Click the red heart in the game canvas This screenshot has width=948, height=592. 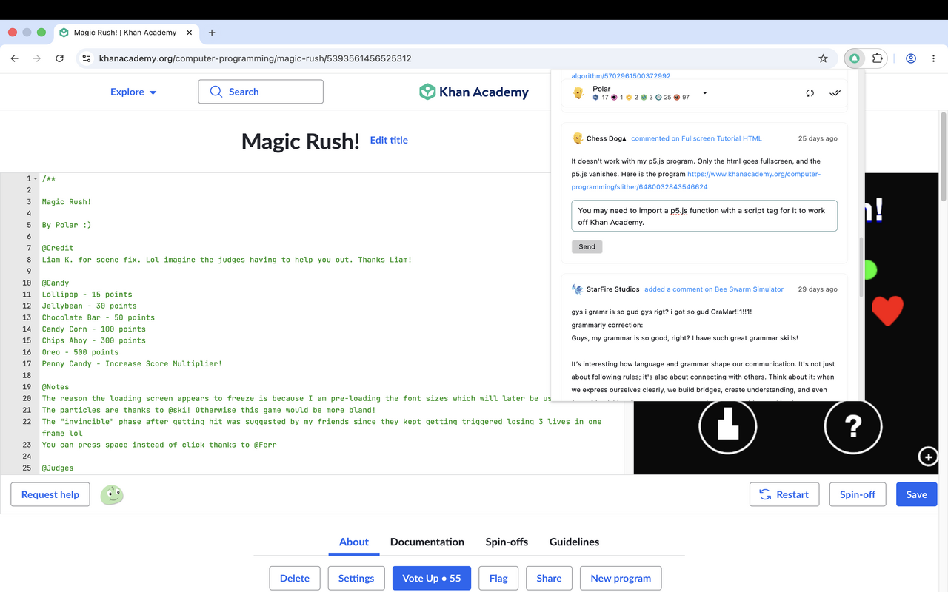click(887, 311)
